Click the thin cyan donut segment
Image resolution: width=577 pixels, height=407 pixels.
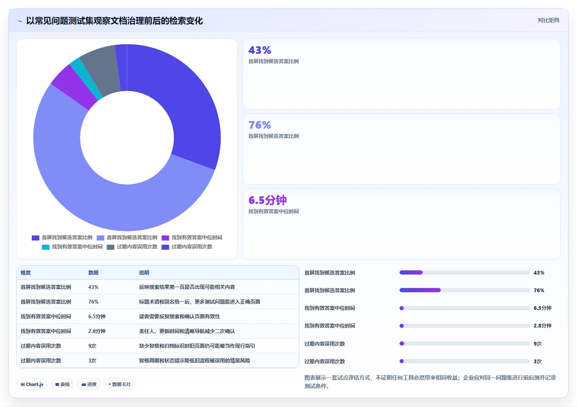pyautogui.click(x=86, y=79)
